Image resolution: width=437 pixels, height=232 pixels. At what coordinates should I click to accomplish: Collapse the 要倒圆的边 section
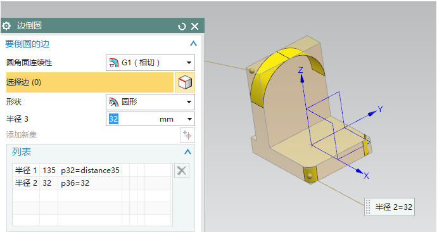[193, 44]
